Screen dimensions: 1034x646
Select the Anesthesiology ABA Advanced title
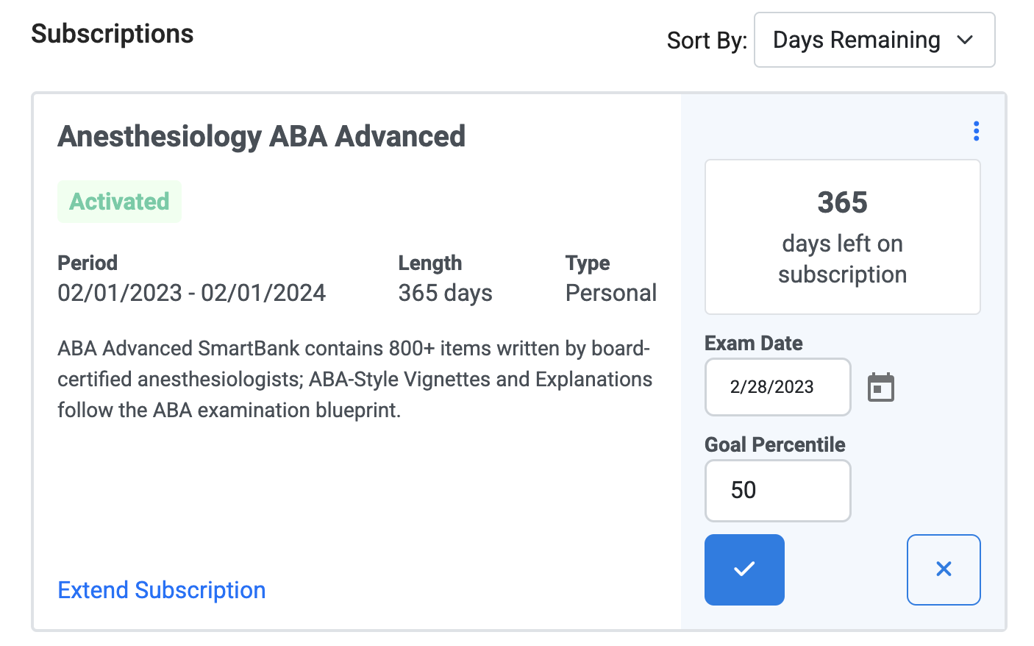coord(261,136)
